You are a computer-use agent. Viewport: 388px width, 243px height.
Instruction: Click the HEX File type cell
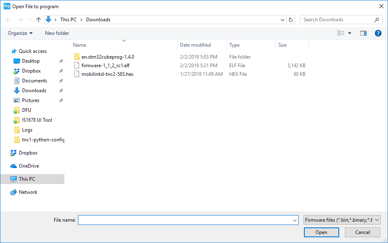pyautogui.click(x=238, y=74)
